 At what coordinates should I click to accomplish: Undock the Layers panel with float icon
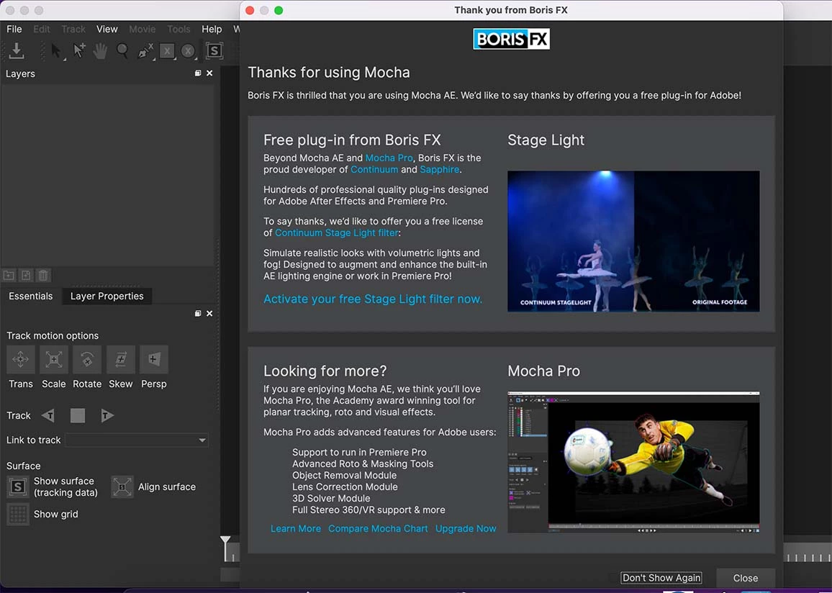pyautogui.click(x=198, y=73)
